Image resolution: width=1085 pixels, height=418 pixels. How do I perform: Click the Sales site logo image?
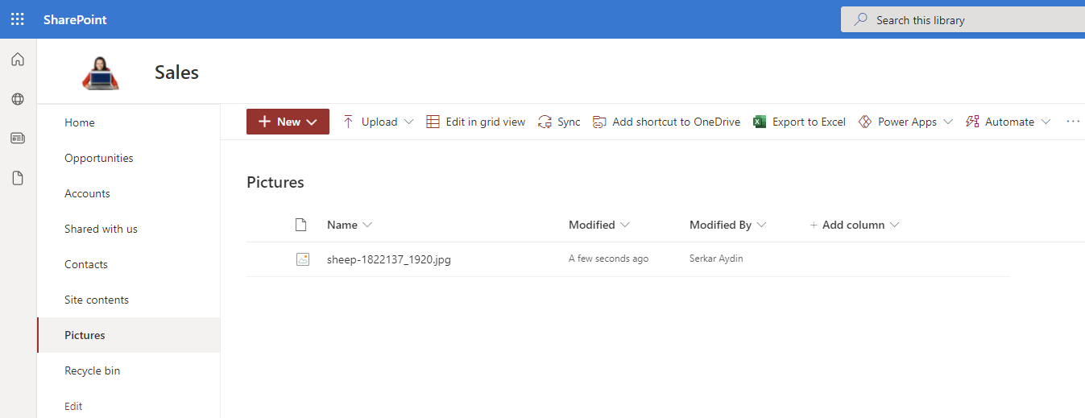pos(101,72)
